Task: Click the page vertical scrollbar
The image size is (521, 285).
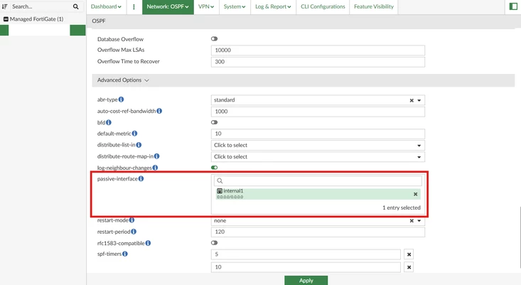Action: [520, 237]
